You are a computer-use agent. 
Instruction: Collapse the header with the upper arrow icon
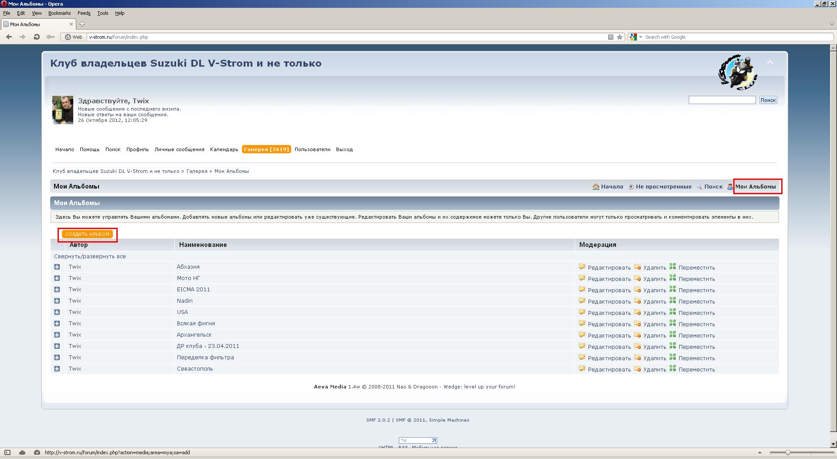point(770,63)
